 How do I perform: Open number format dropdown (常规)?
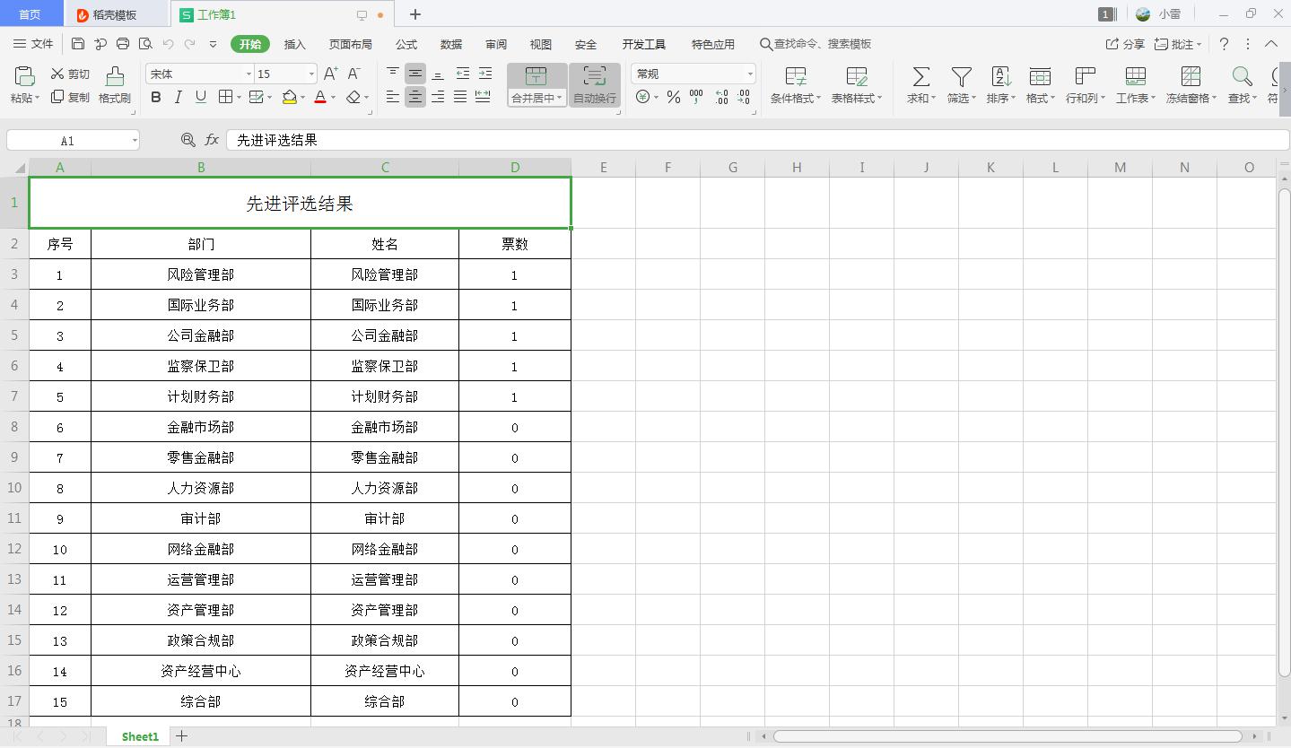(750, 74)
